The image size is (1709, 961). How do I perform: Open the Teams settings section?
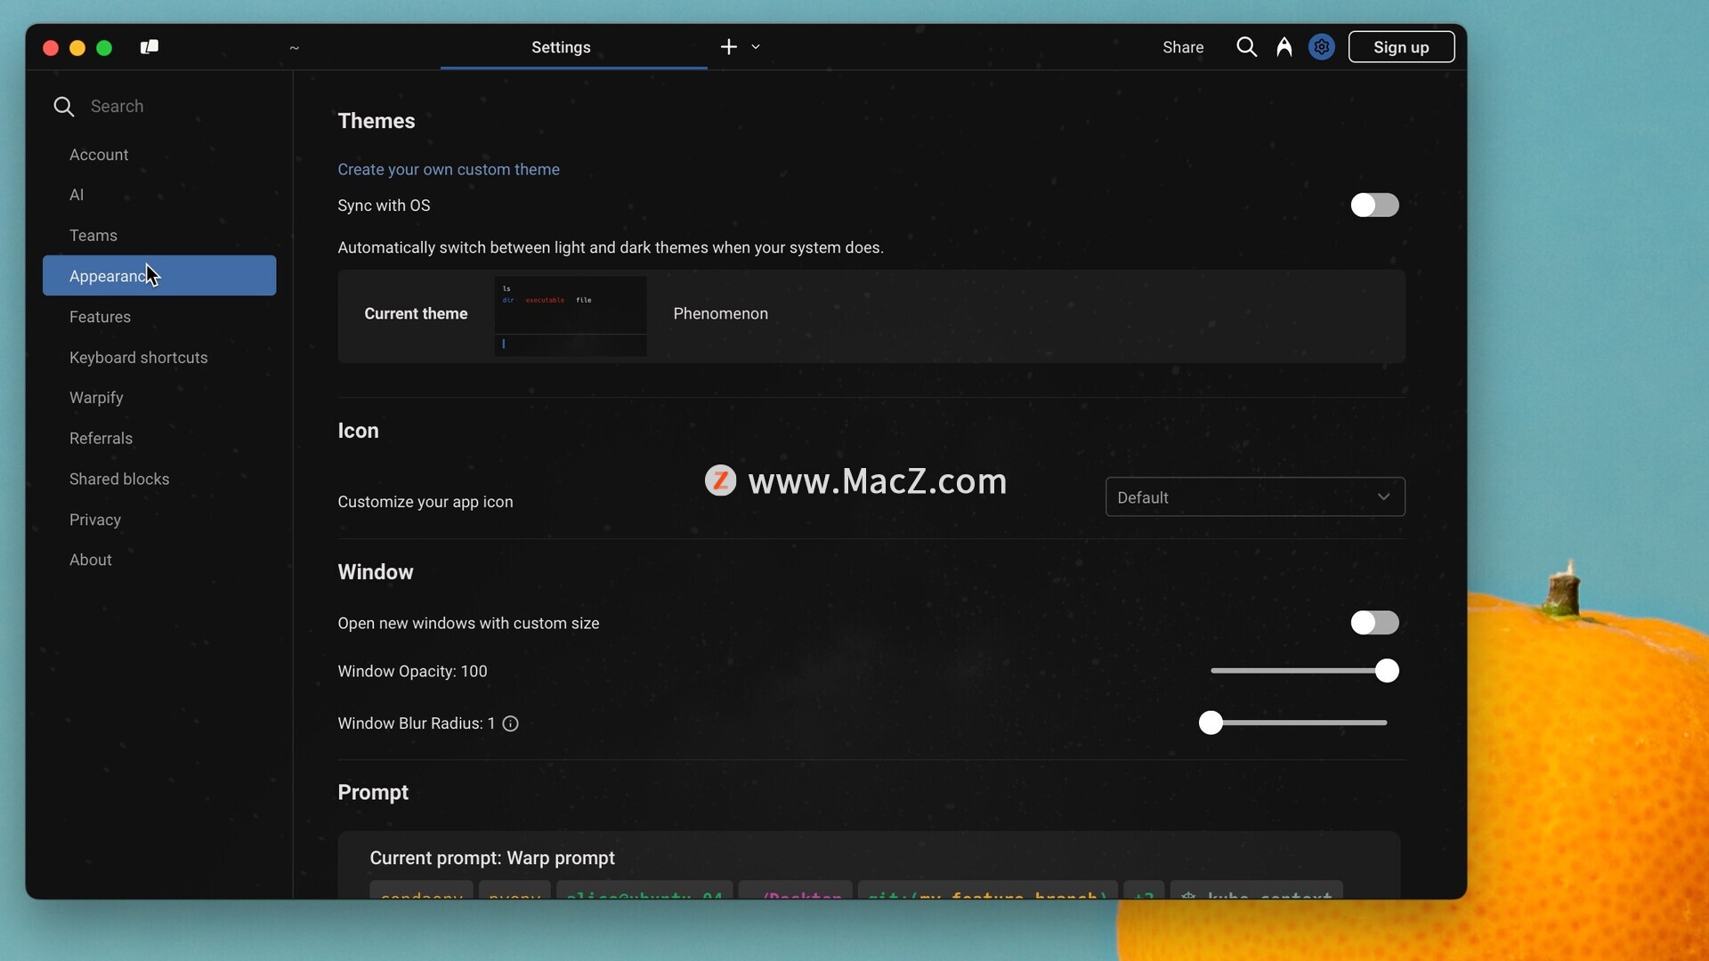click(x=159, y=236)
